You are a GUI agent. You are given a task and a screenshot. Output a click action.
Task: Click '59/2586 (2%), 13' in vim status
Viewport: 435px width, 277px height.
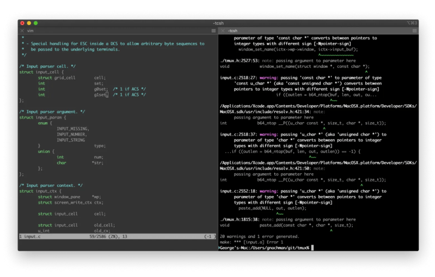pos(108,236)
